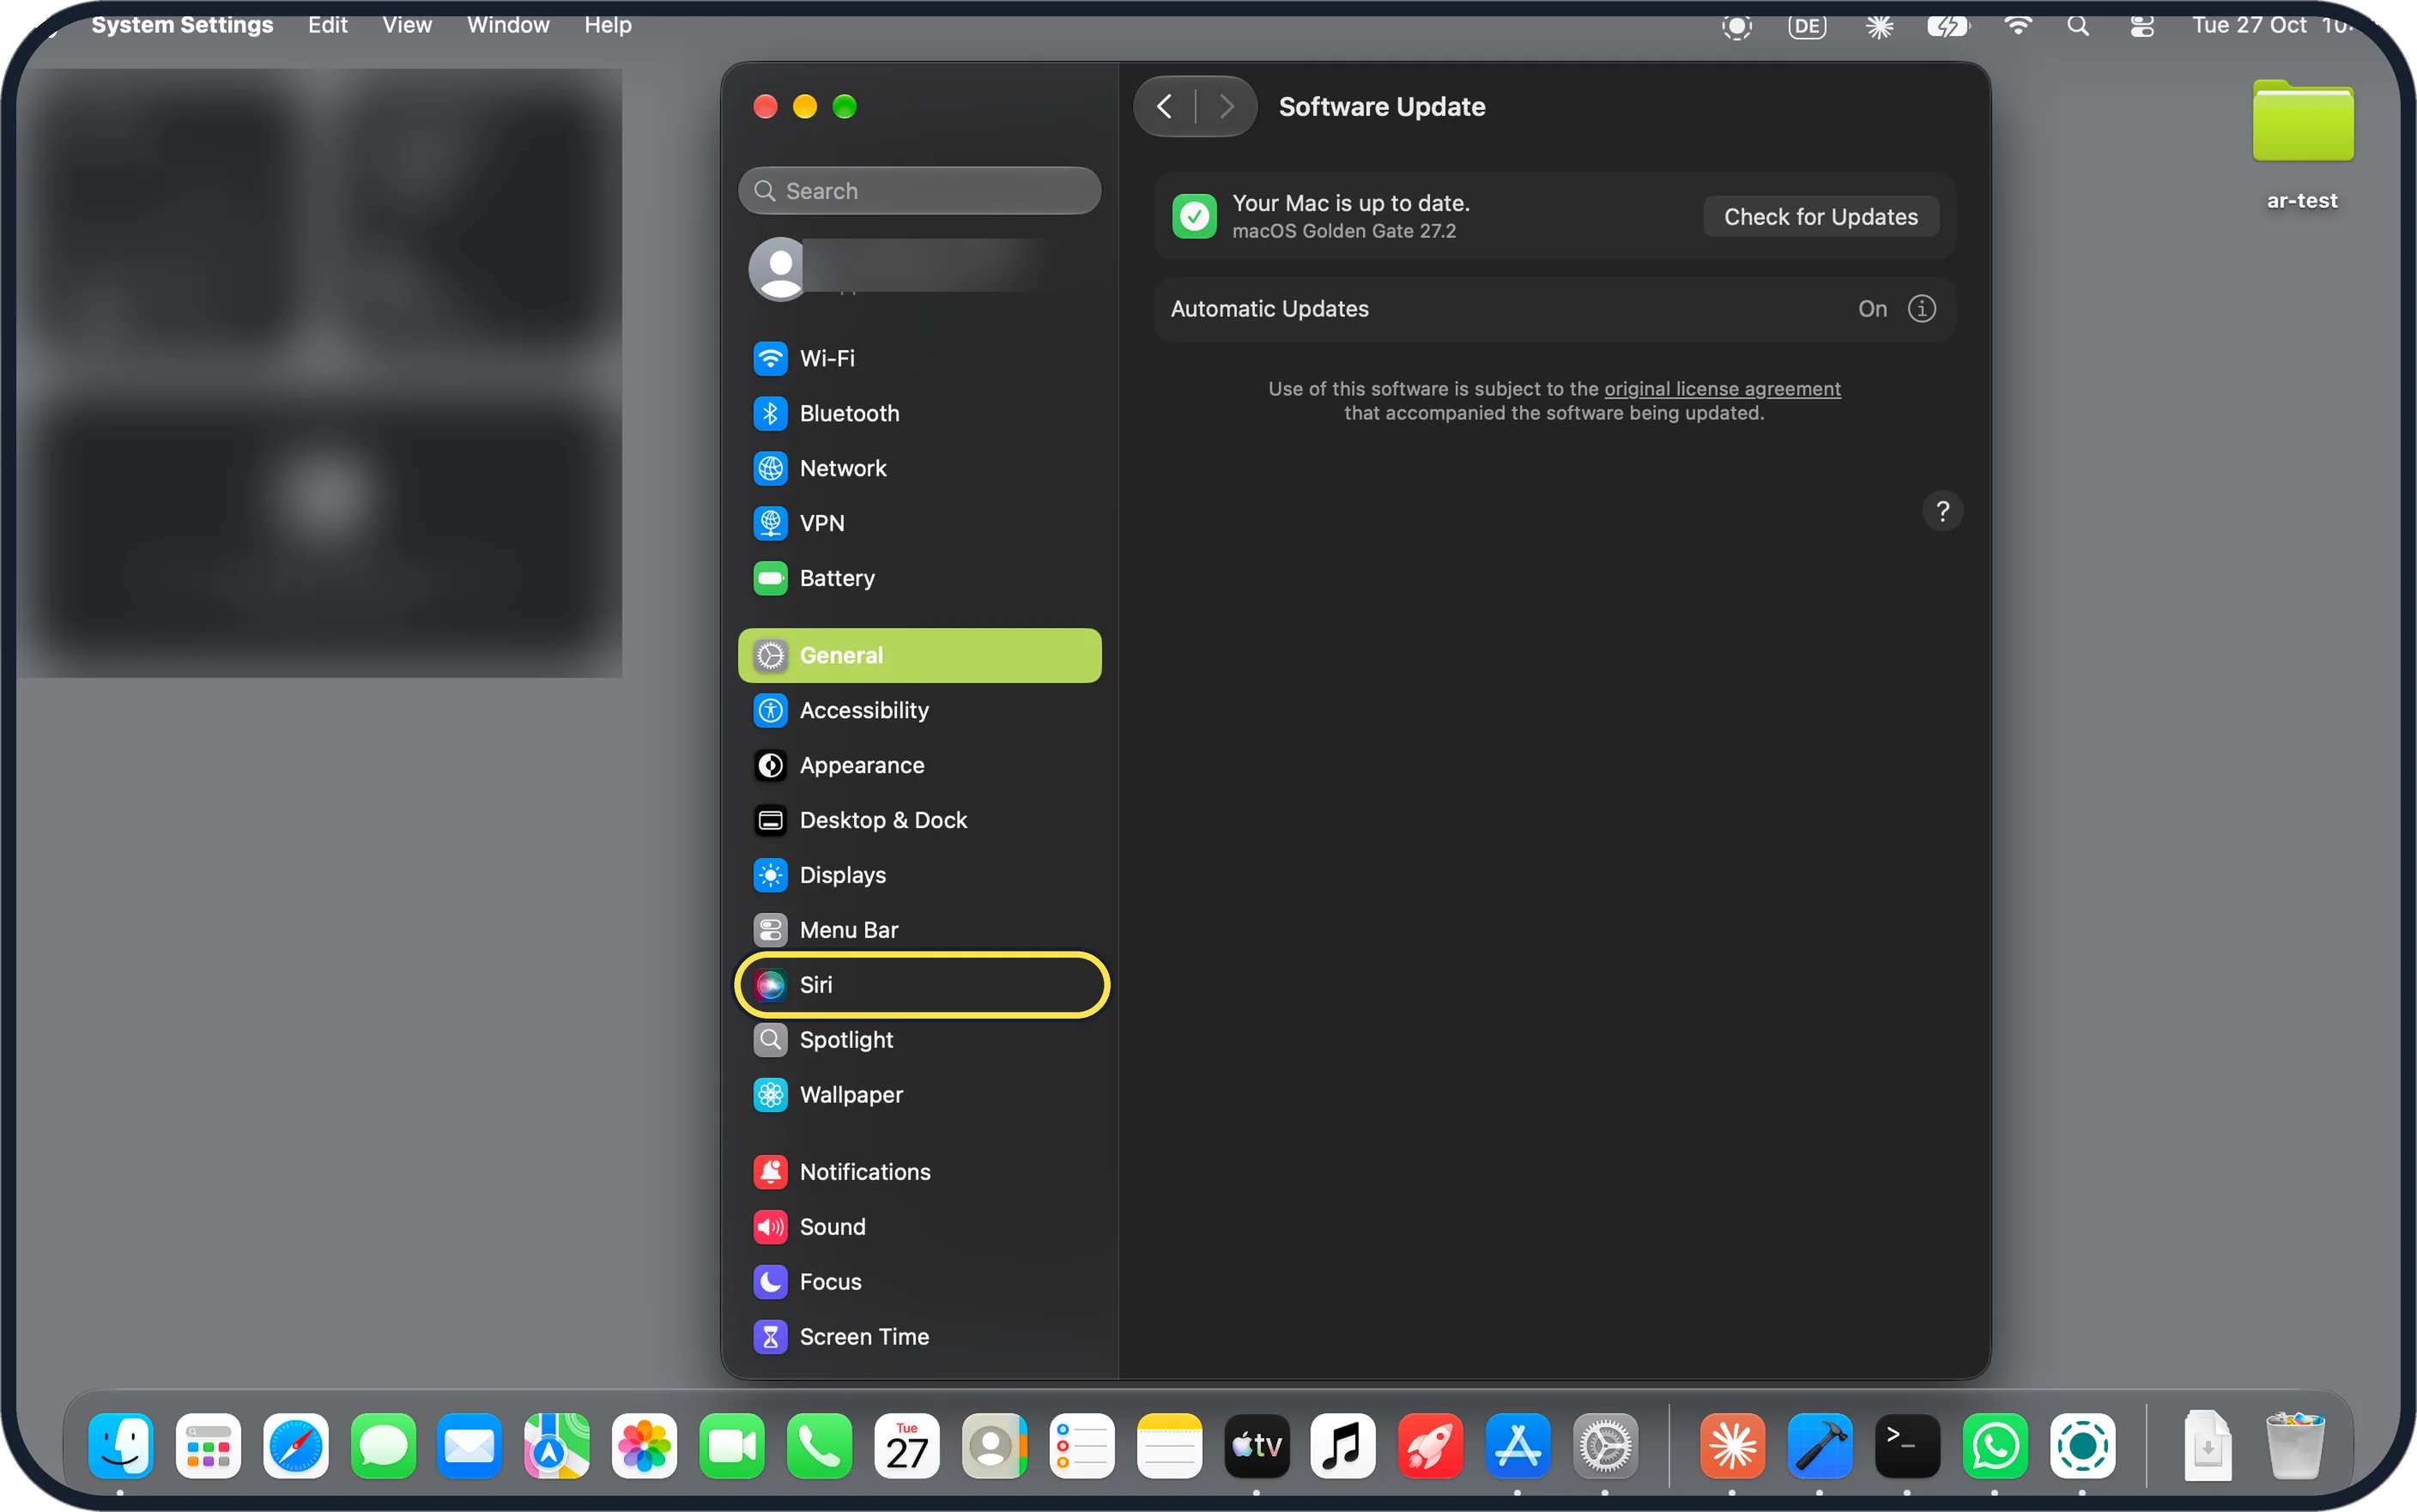Open the original license agreement link
This screenshot has width=2417, height=1512.
coord(1722,389)
